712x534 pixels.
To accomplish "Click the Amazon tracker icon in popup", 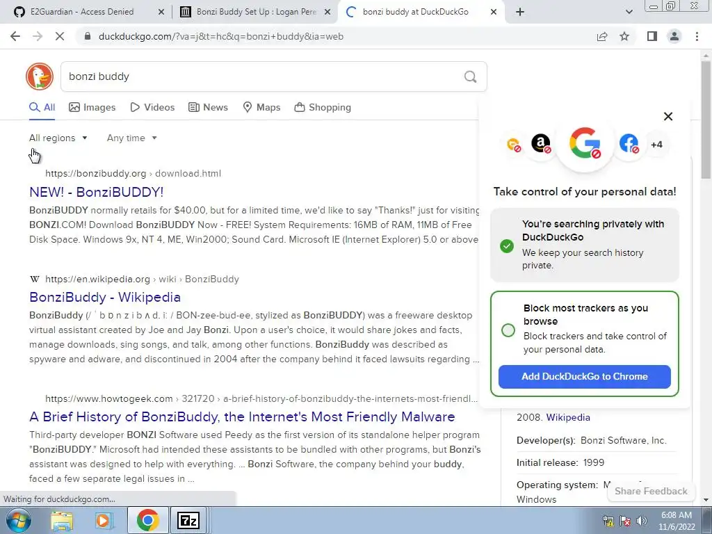I will [x=541, y=144].
